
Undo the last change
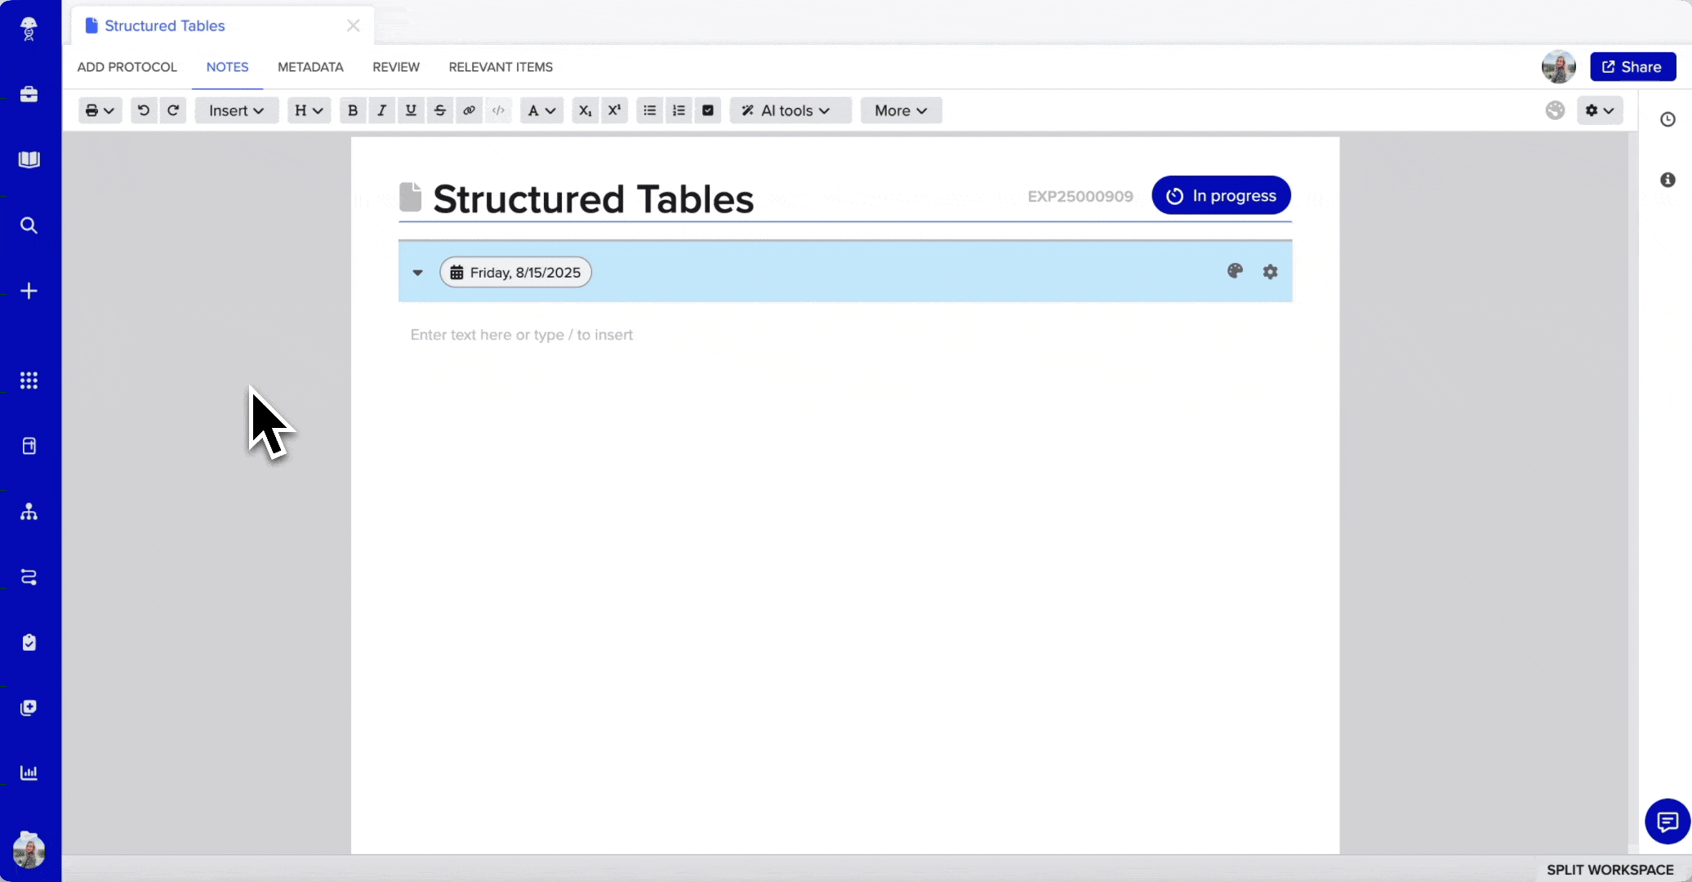click(x=144, y=110)
